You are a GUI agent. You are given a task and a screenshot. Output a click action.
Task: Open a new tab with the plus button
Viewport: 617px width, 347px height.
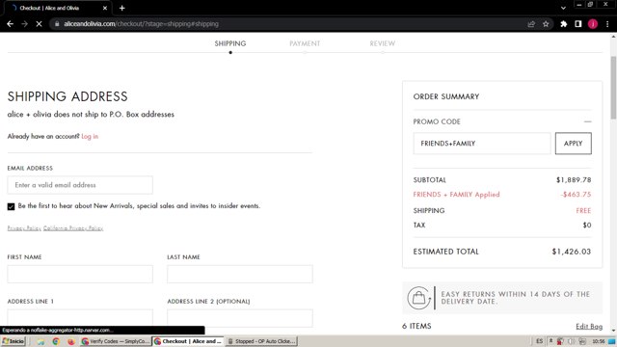tap(122, 8)
